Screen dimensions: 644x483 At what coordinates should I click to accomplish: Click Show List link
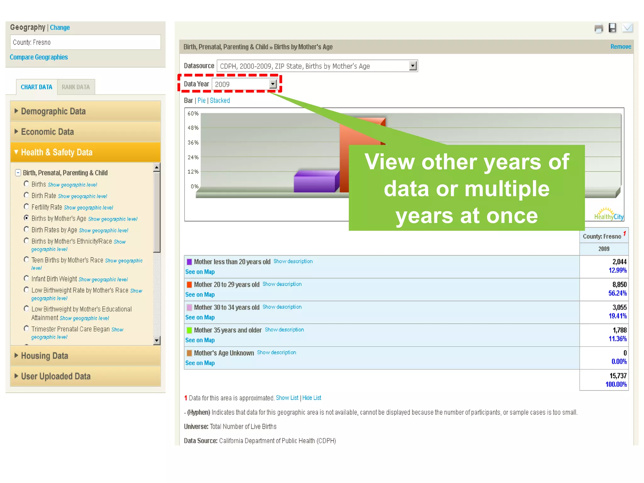(287, 398)
